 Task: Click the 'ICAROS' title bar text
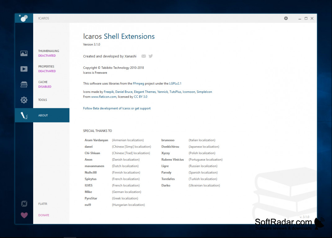44,18
